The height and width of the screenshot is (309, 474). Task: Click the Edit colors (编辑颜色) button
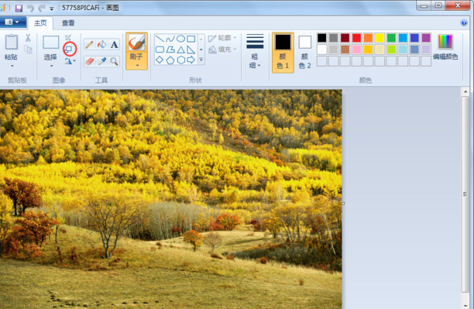coord(445,47)
